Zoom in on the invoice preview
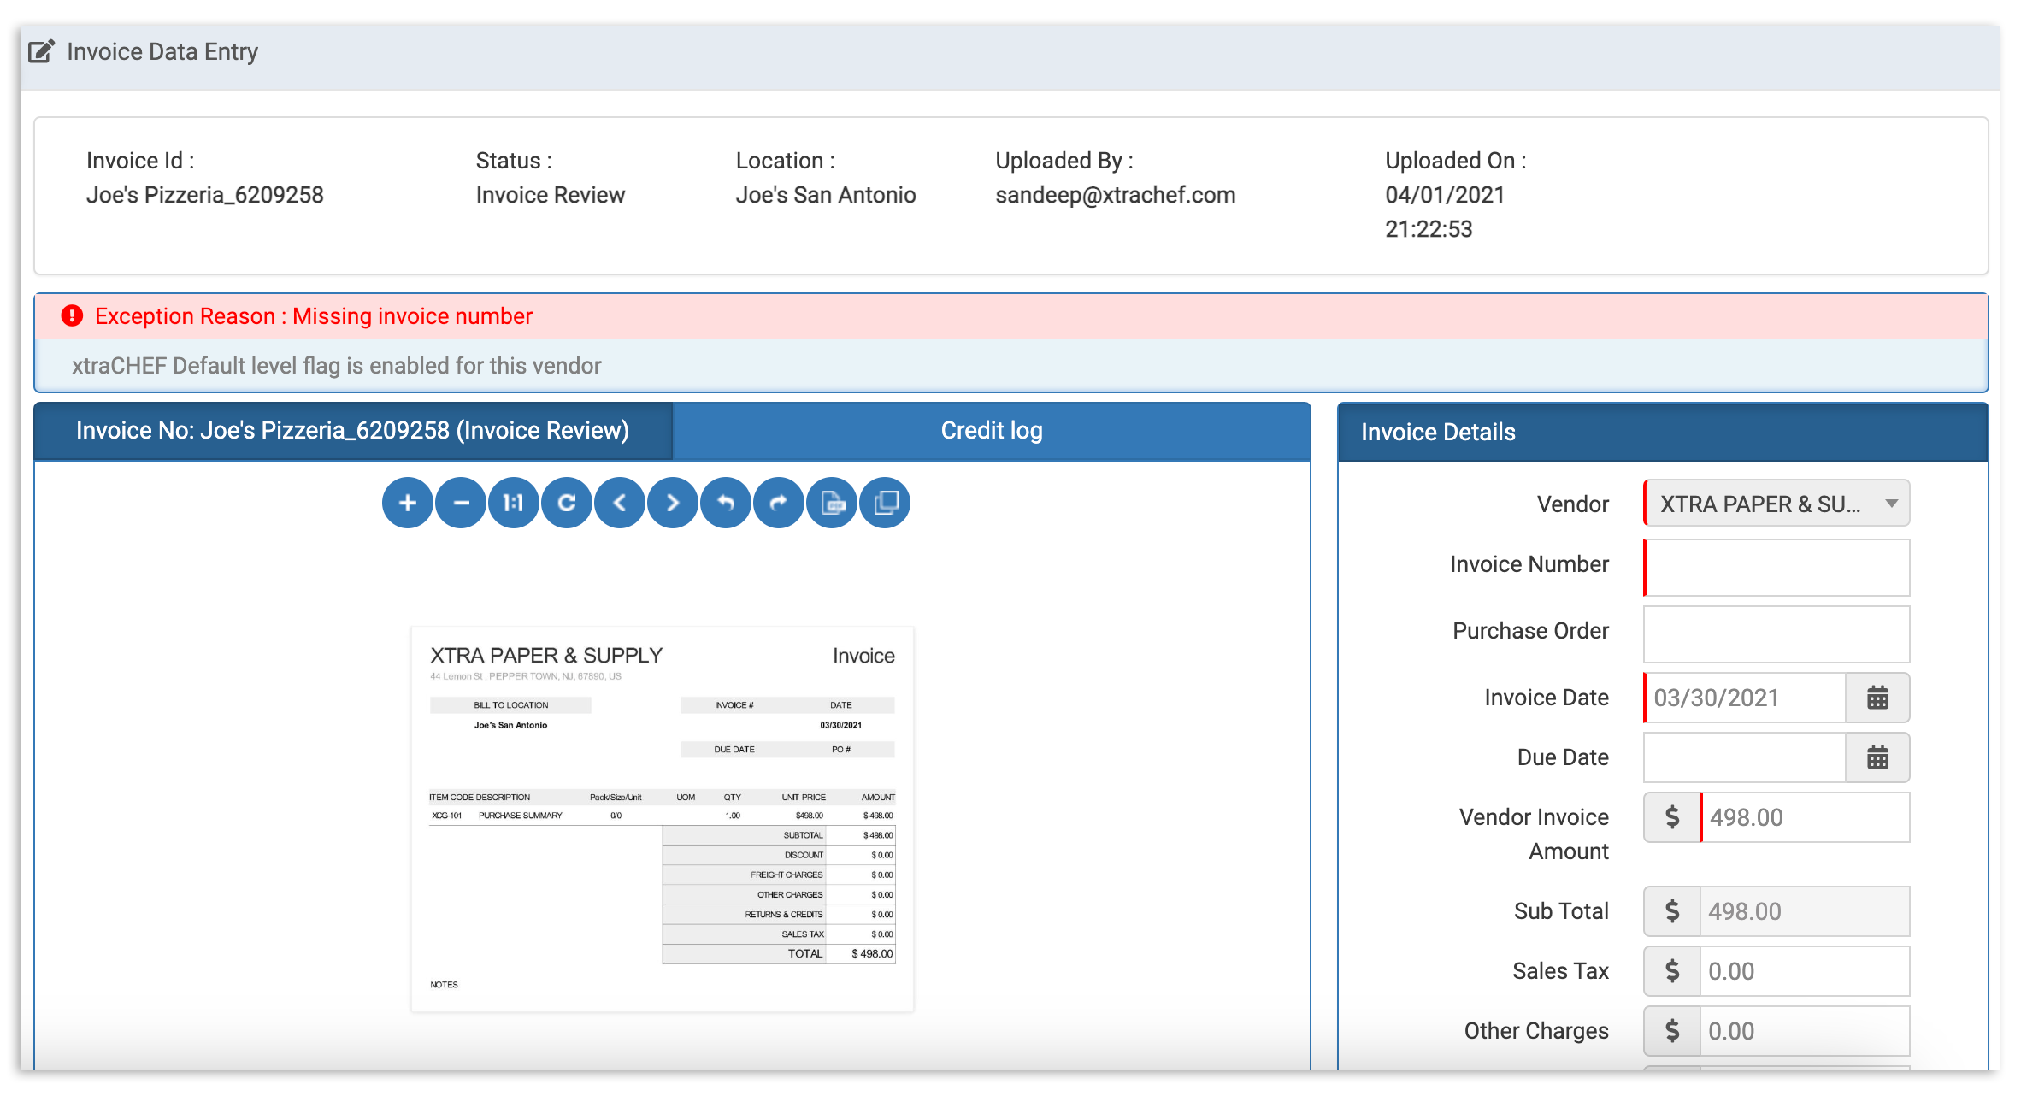The width and height of the screenshot is (2021, 1096). tap(407, 503)
